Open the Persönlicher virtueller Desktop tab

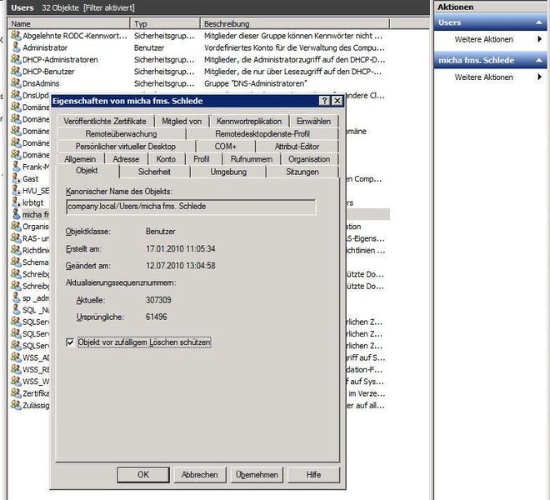(x=126, y=147)
